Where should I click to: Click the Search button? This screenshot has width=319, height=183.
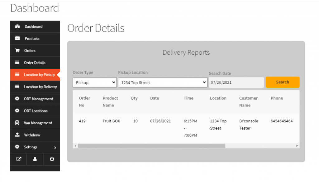point(282,82)
